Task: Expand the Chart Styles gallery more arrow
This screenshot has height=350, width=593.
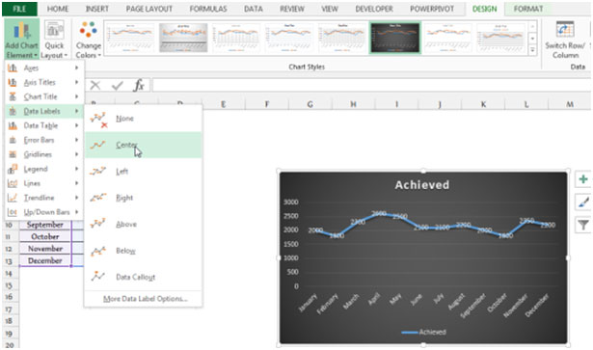Action: (x=532, y=50)
